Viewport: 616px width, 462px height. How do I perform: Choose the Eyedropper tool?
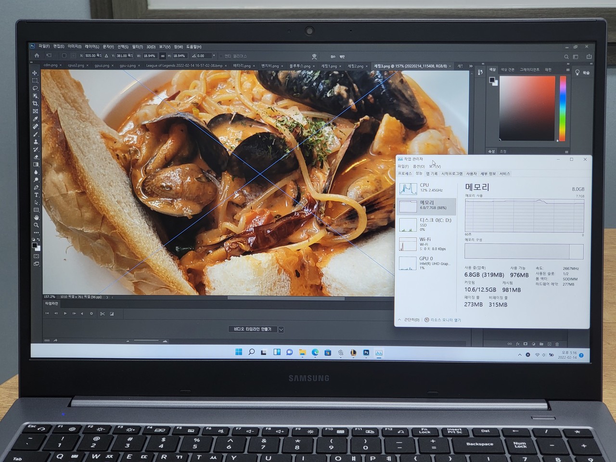click(36, 119)
